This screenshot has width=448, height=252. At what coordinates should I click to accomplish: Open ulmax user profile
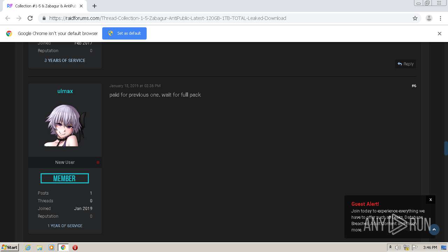click(65, 91)
